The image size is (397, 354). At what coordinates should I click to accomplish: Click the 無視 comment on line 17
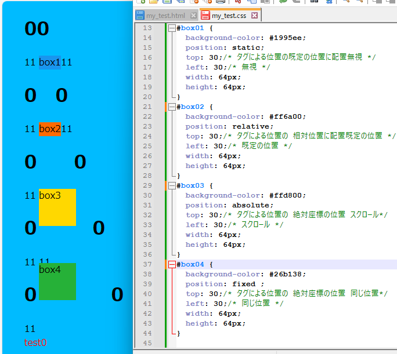[249, 67]
